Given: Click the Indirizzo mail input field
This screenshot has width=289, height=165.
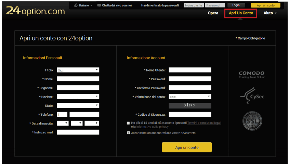Looking at the screenshot, I should (78, 132).
